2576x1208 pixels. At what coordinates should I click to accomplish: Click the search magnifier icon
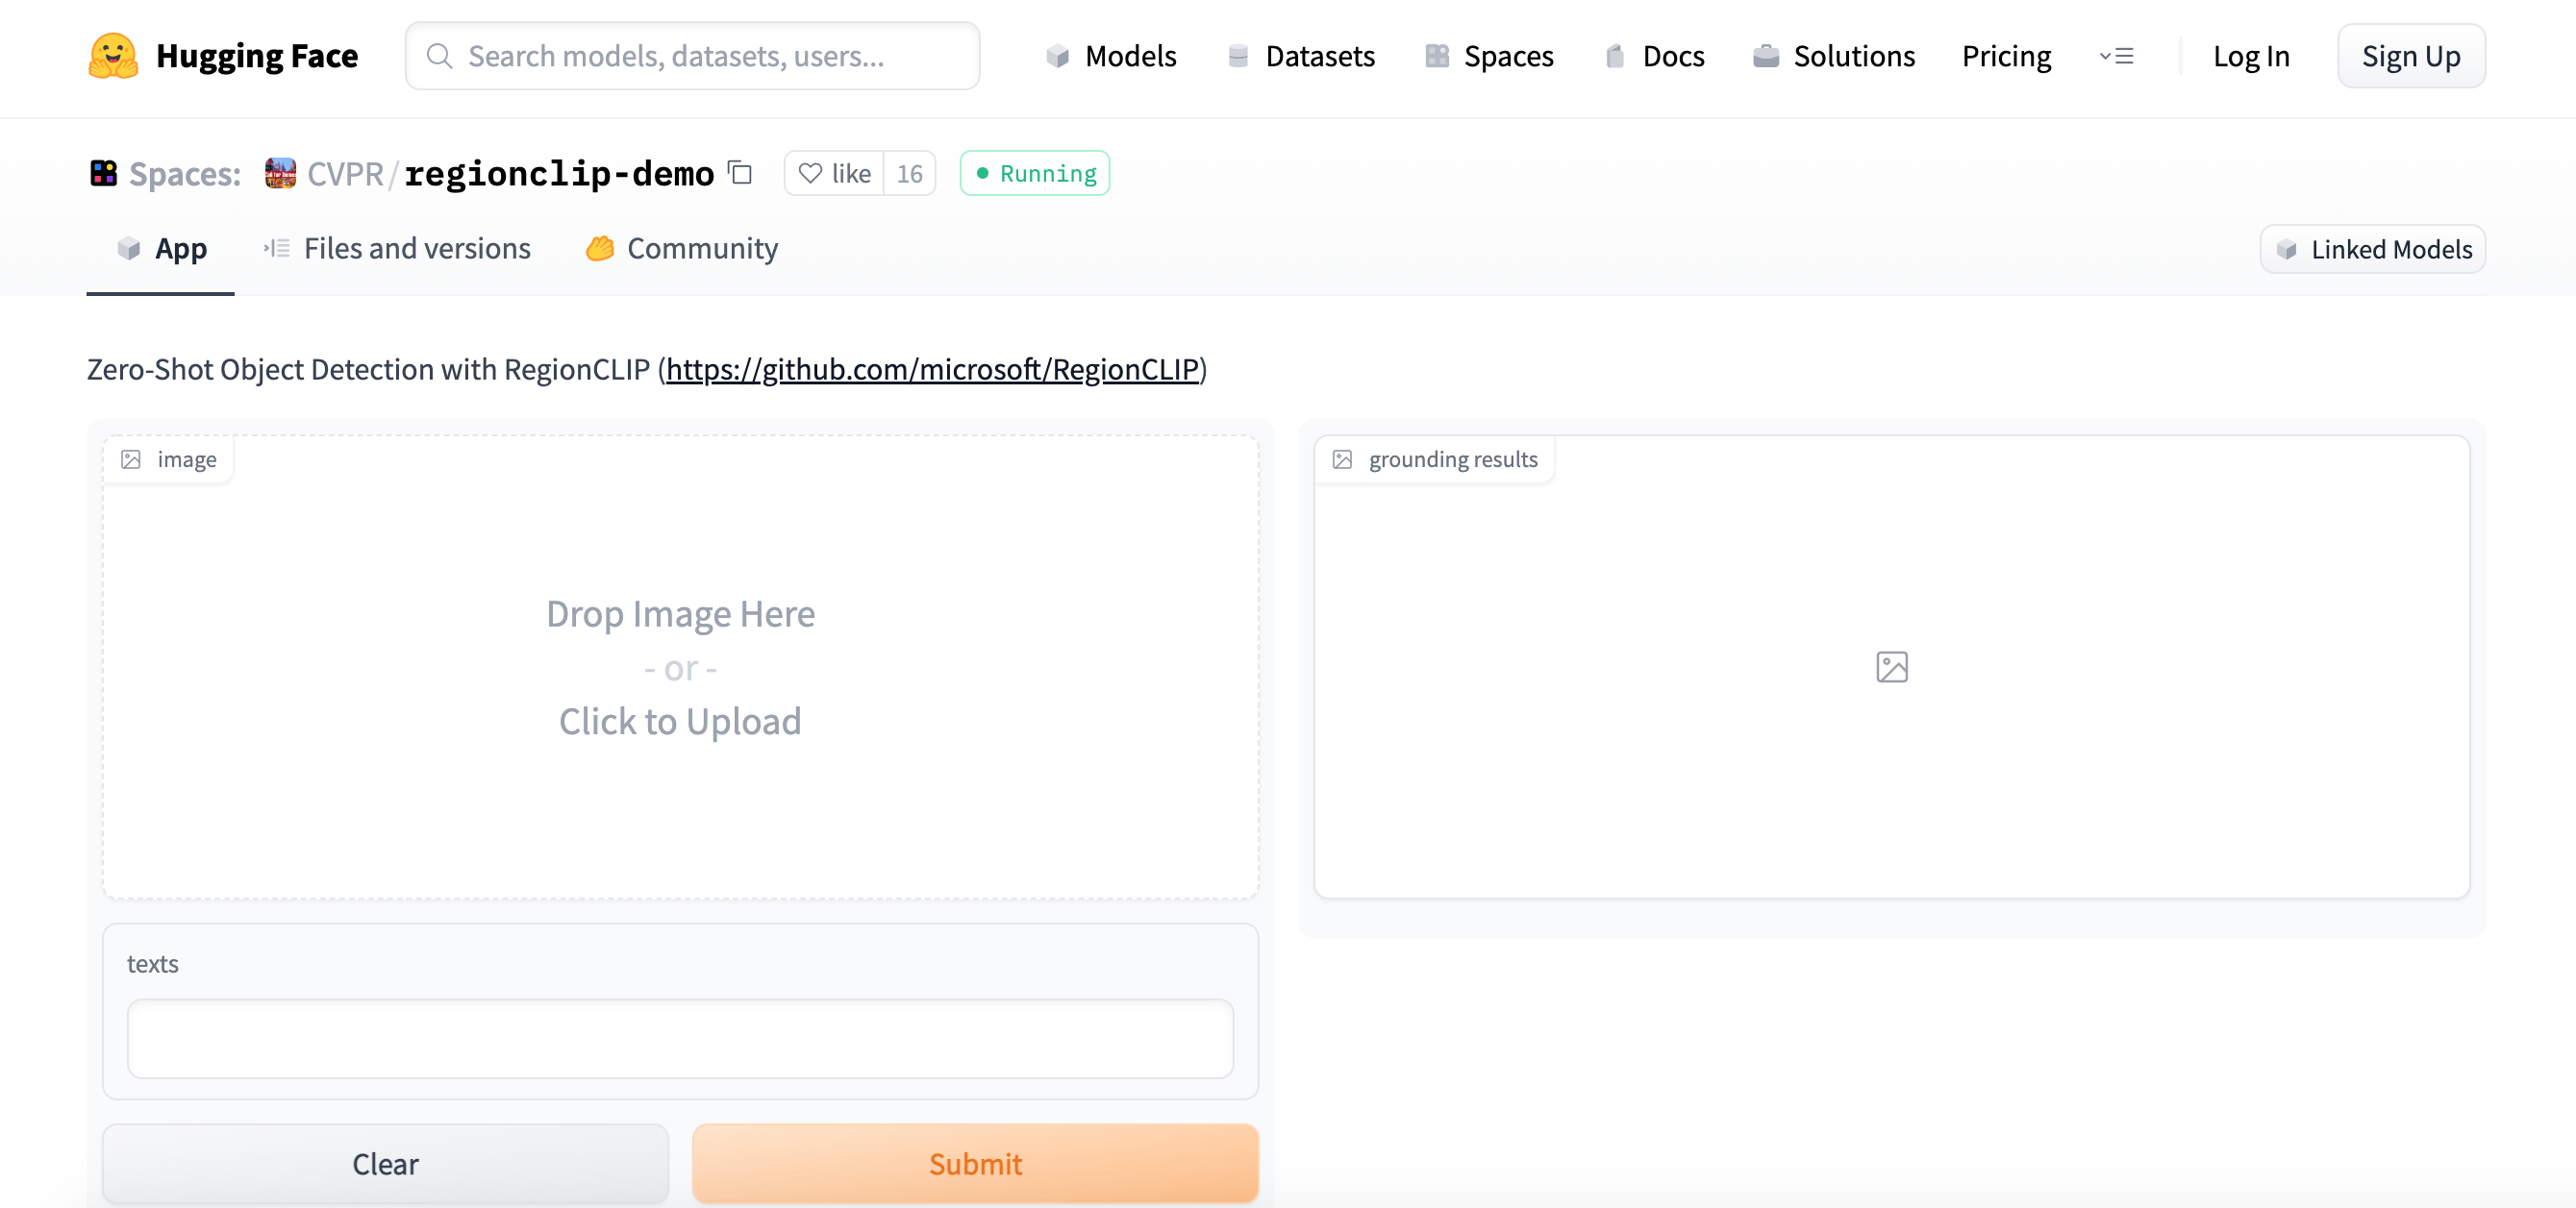coord(439,56)
